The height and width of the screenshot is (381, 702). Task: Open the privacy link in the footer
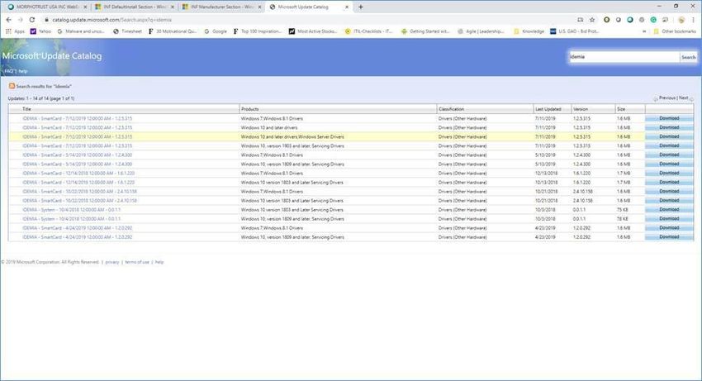pos(112,262)
